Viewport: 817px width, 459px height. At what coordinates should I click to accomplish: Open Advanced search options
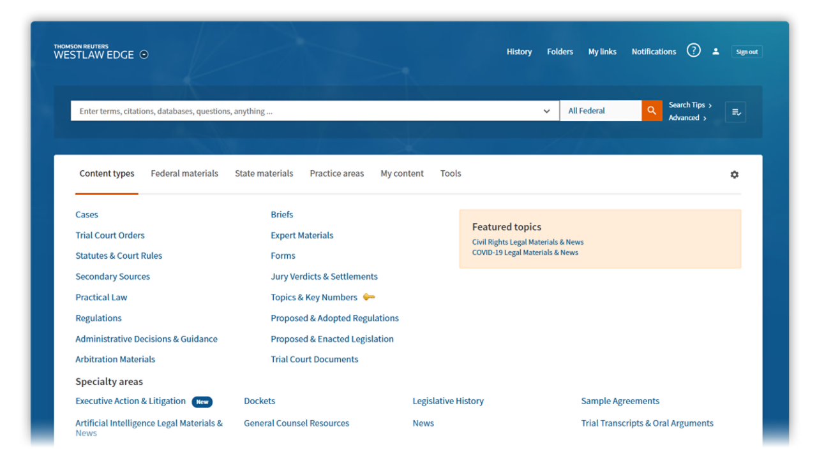click(x=687, y=118)
